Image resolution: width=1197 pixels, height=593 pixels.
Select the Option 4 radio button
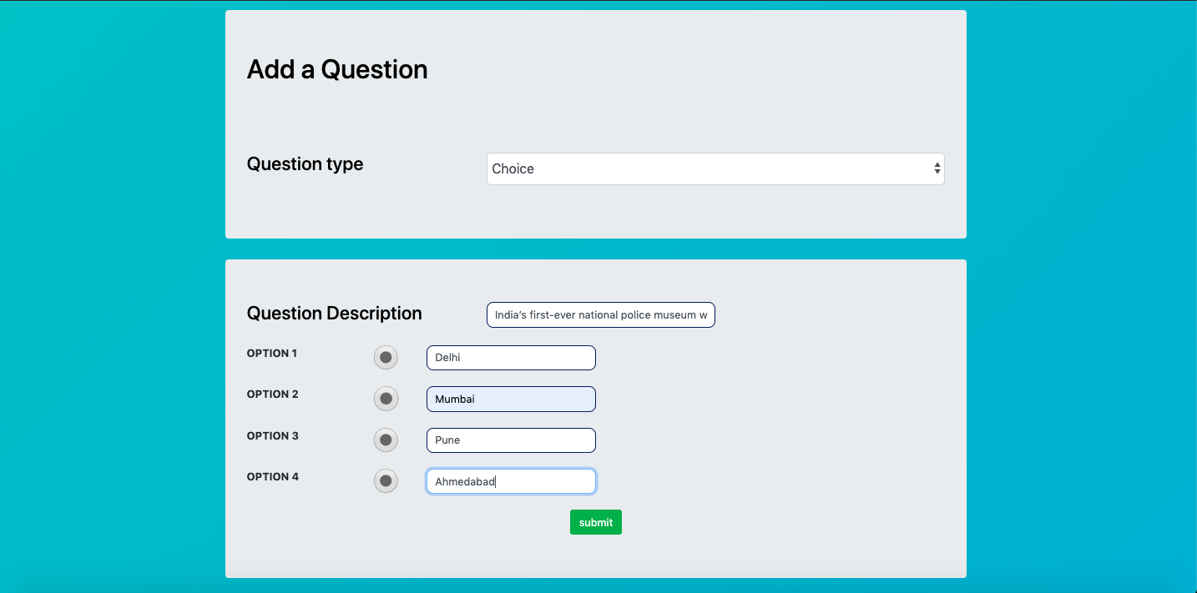(386, 480)
